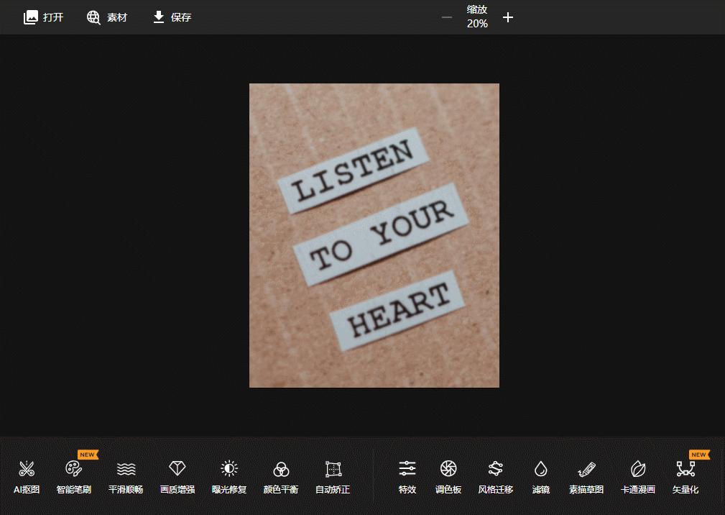This screenshot has width=725, height=515.
Task: Click the 矢量化 vectorize tool
Action: tap(685, 475)
